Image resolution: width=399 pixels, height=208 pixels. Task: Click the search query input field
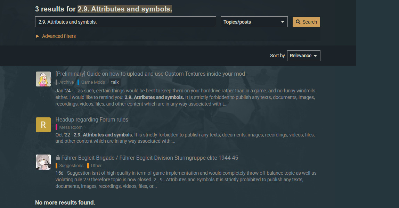point(125,22)
